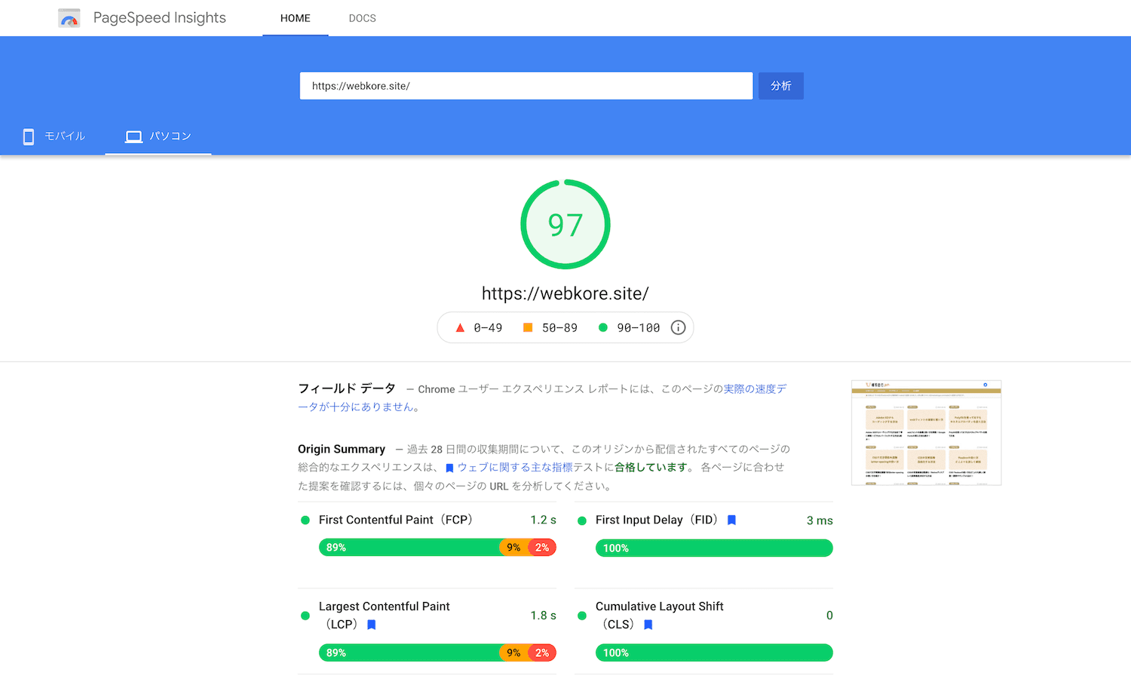Click the https://webkore.site/ heading under score
The height and width of the screenshot is (694, 1131).
[x=565, y=293]
